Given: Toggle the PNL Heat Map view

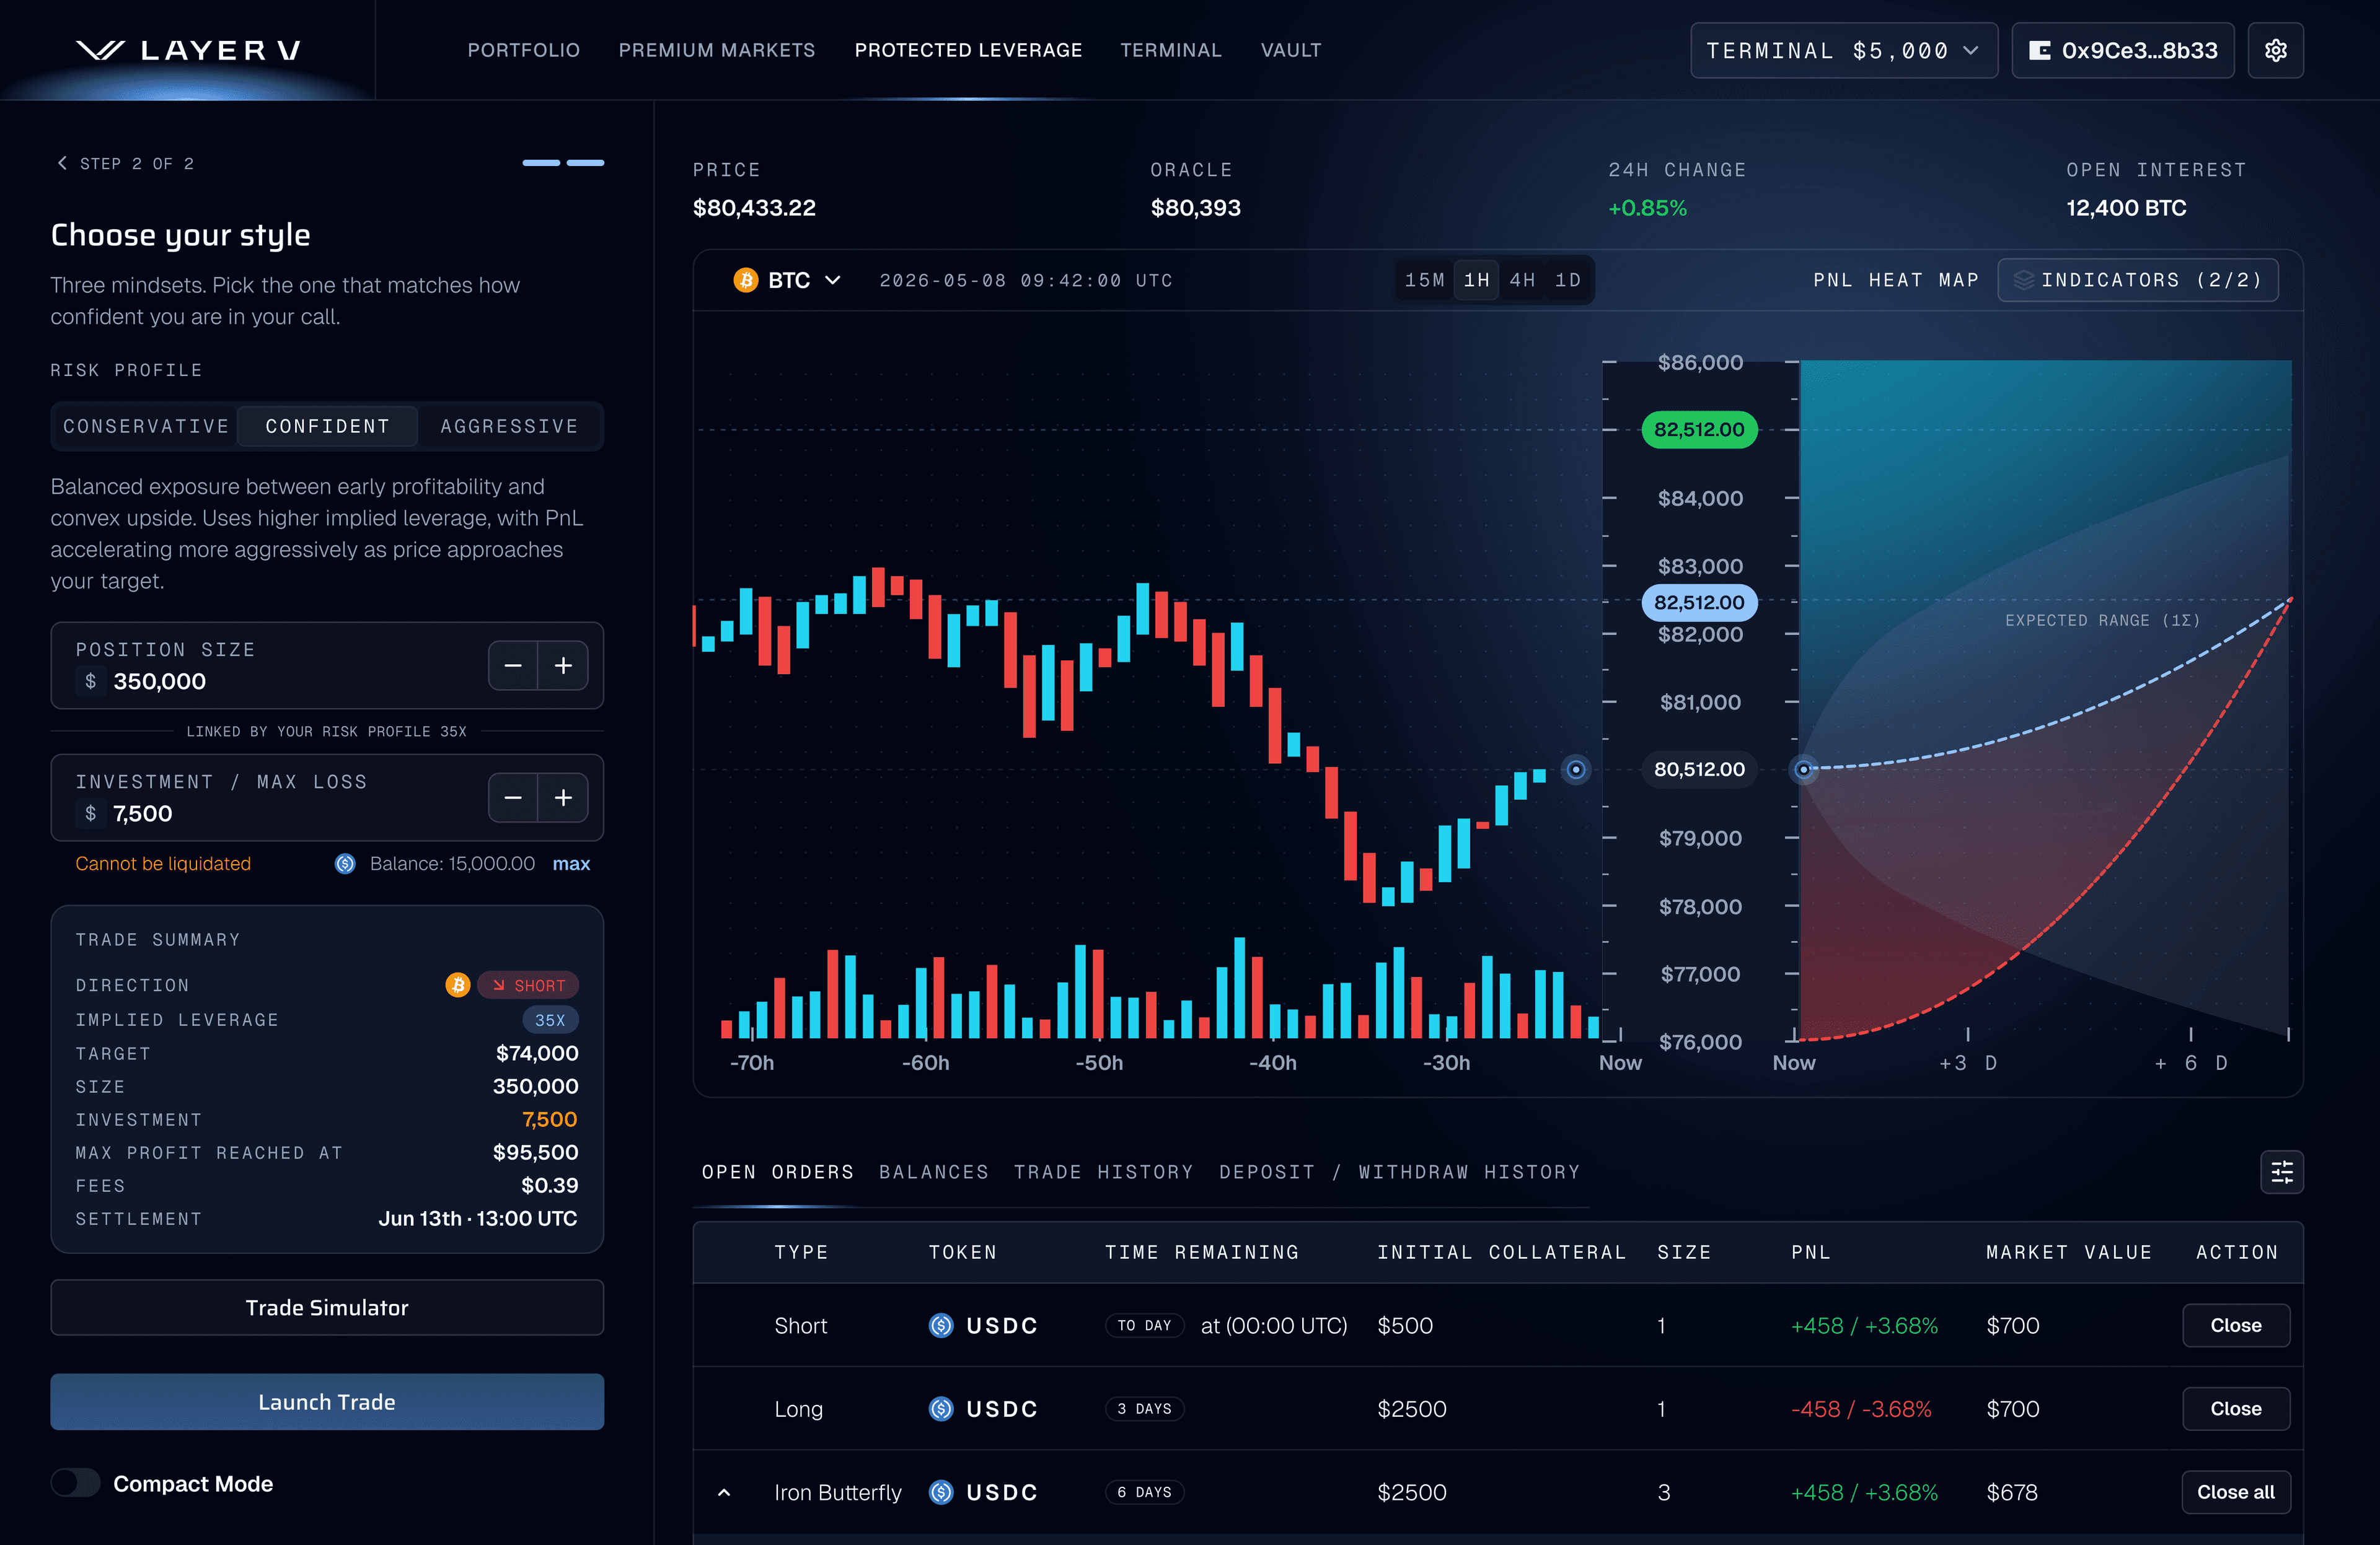Looking at the screenshot, I should tap(1896, 280).
